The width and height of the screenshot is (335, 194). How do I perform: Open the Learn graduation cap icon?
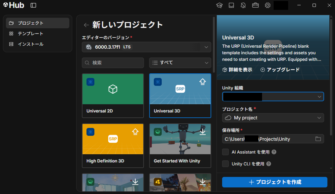coord(219,5)
